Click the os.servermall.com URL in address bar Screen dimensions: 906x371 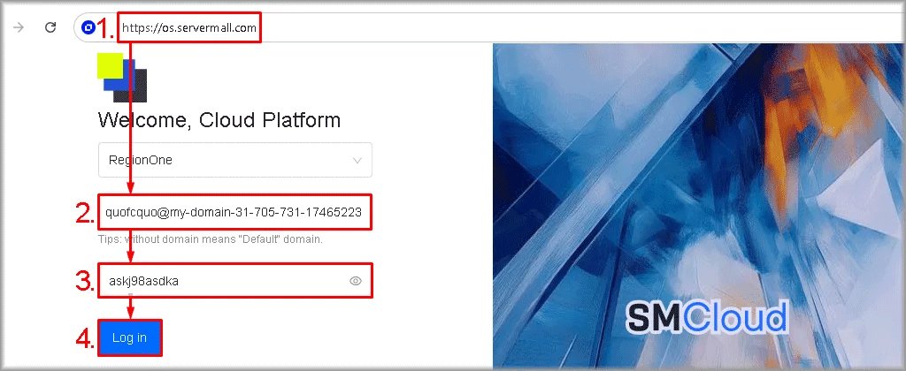189,27
